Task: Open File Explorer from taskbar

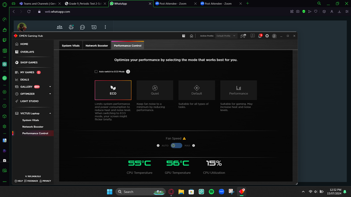Action: 181,192
